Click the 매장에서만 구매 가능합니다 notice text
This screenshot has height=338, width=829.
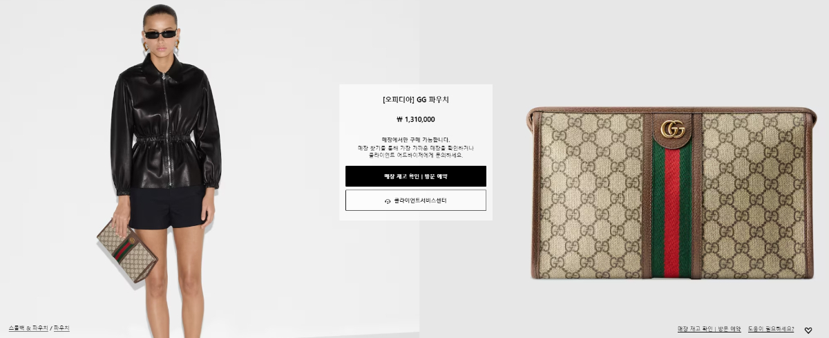415,139
